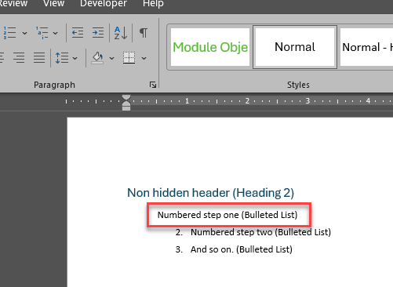Apply multilevel list formatting
Viewport: 393px width, 287px height.
(x=42, y=33)
